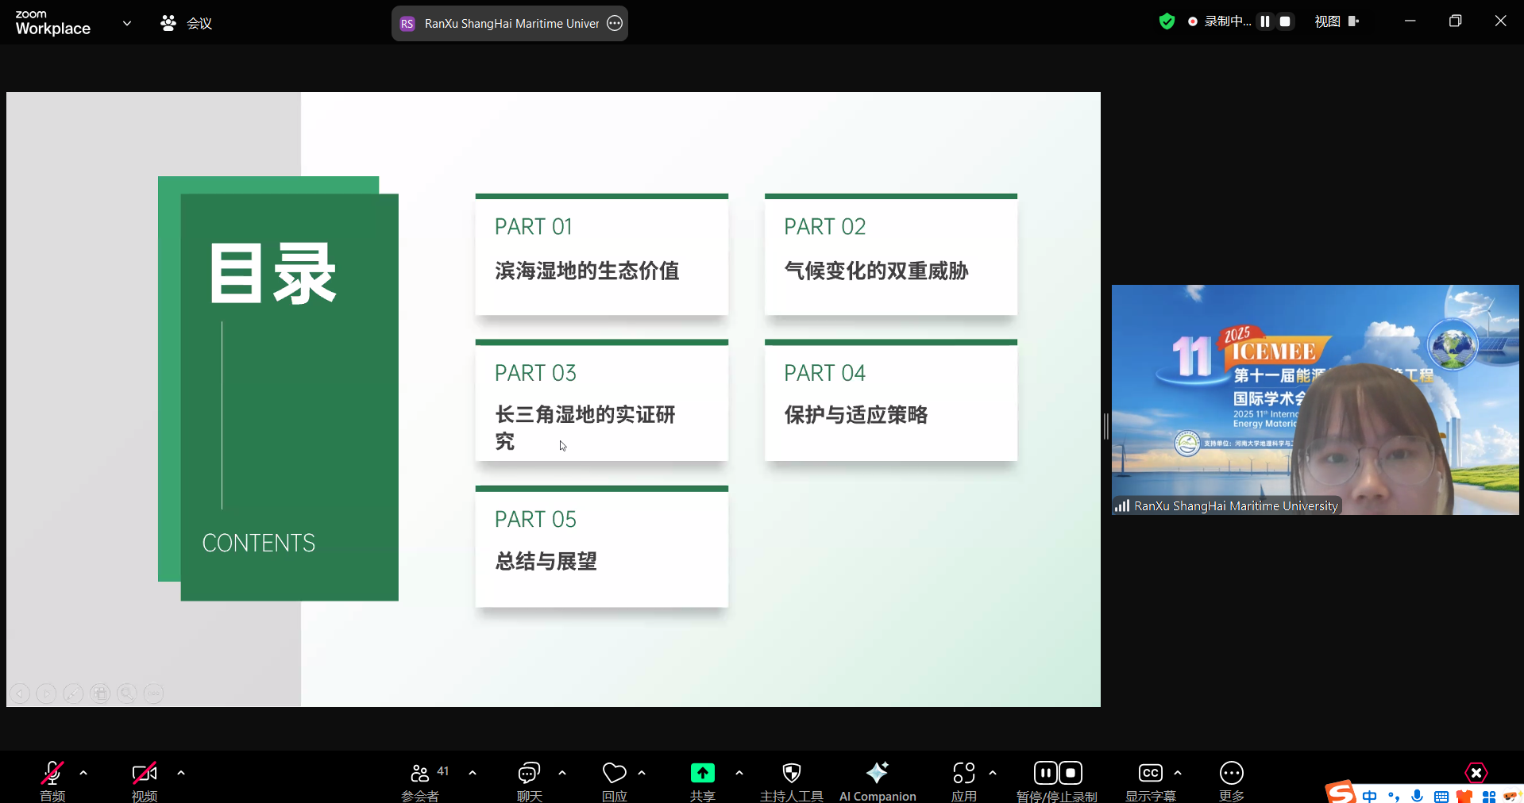Go to previous slide in presentation
Screen dimensions: 1524x803
21,693
